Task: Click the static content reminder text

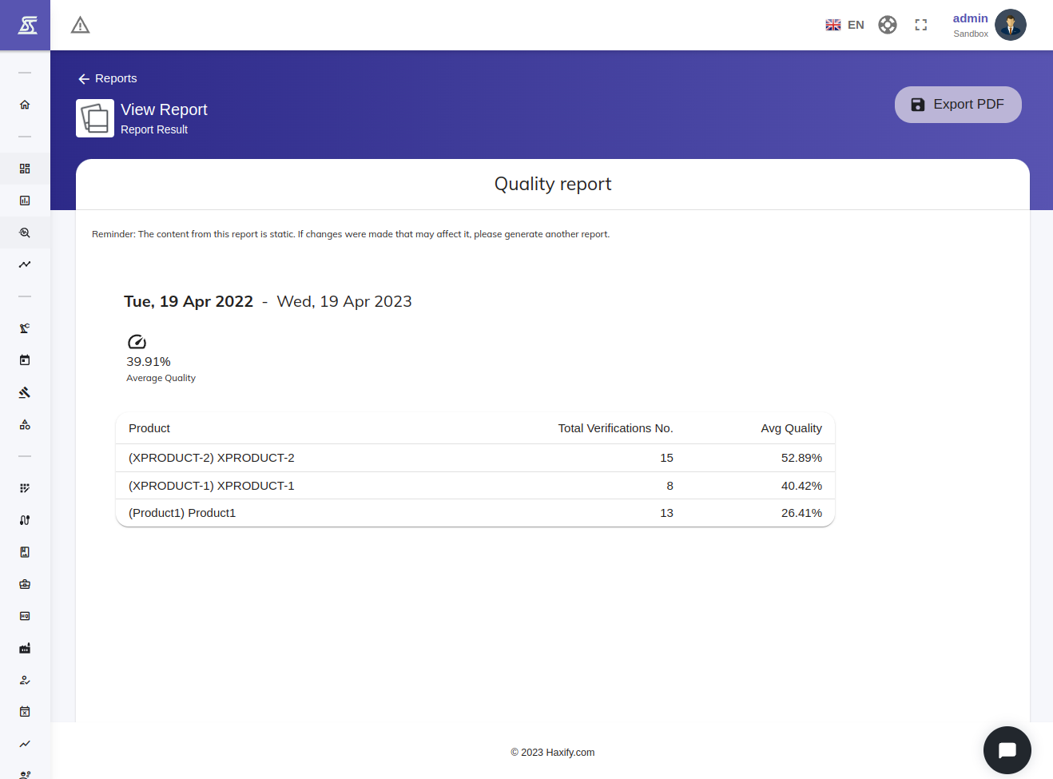Action: tap(351, 234)
